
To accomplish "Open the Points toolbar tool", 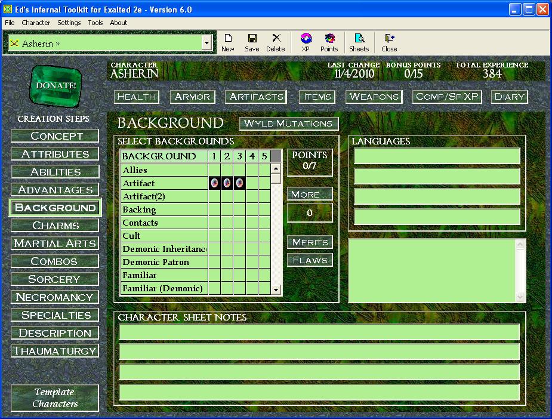I will pyautogui.click(x=329, y=43).
